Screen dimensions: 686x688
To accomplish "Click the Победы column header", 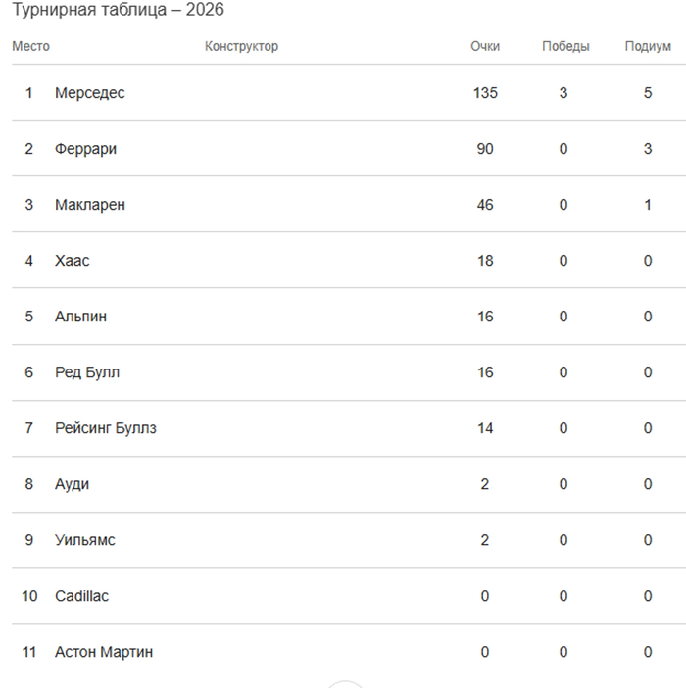I will tap(565, 46).
